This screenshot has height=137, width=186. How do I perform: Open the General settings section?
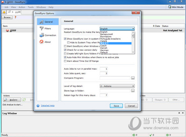tap(48, 22)
